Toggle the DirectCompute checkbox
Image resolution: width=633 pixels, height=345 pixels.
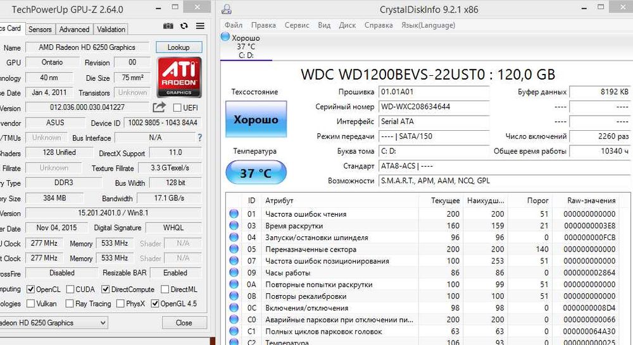[x=106, y=289]
